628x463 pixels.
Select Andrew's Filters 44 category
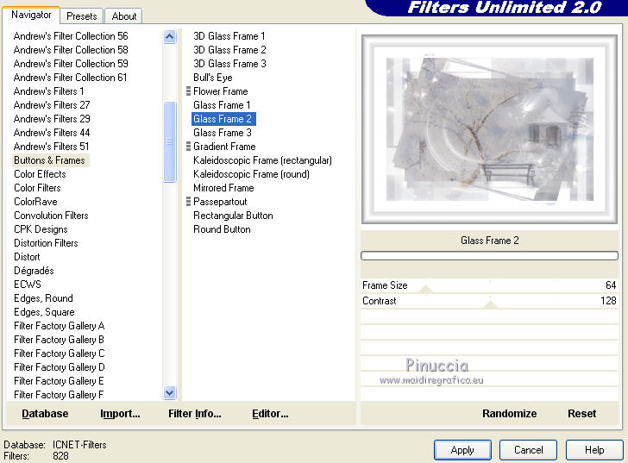coord(52,133)
